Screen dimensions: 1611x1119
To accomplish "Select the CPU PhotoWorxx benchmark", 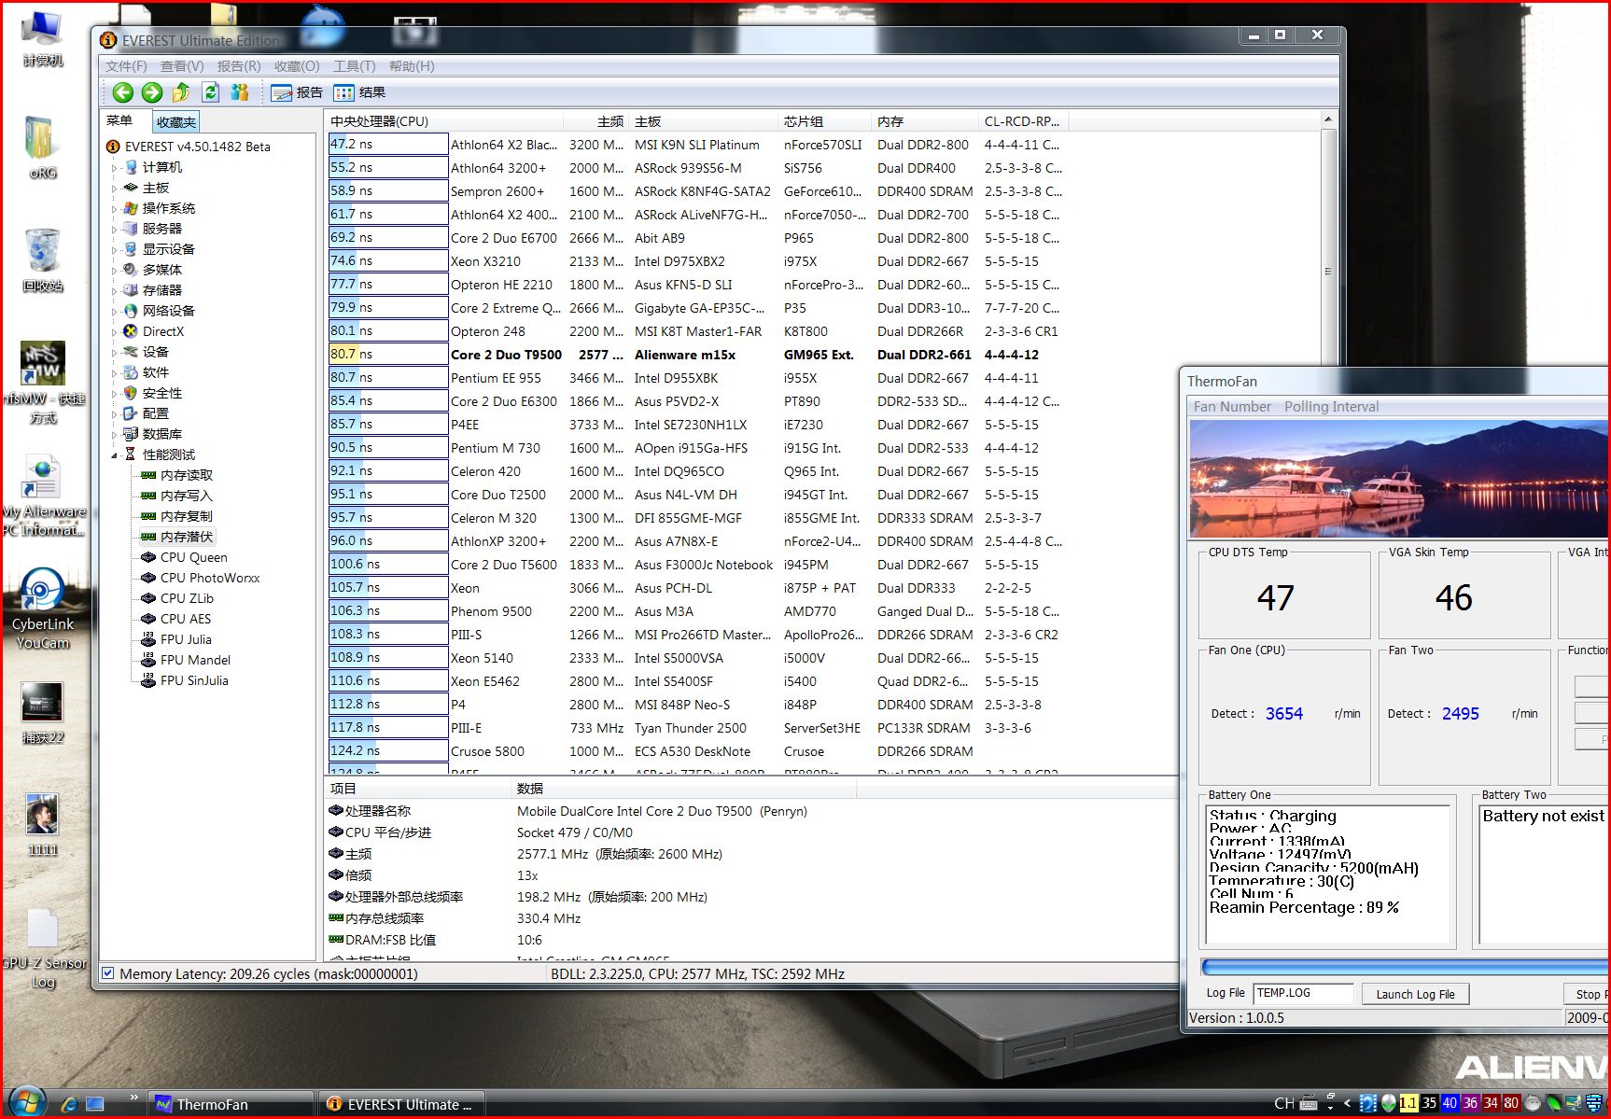I will coord(210,578).
